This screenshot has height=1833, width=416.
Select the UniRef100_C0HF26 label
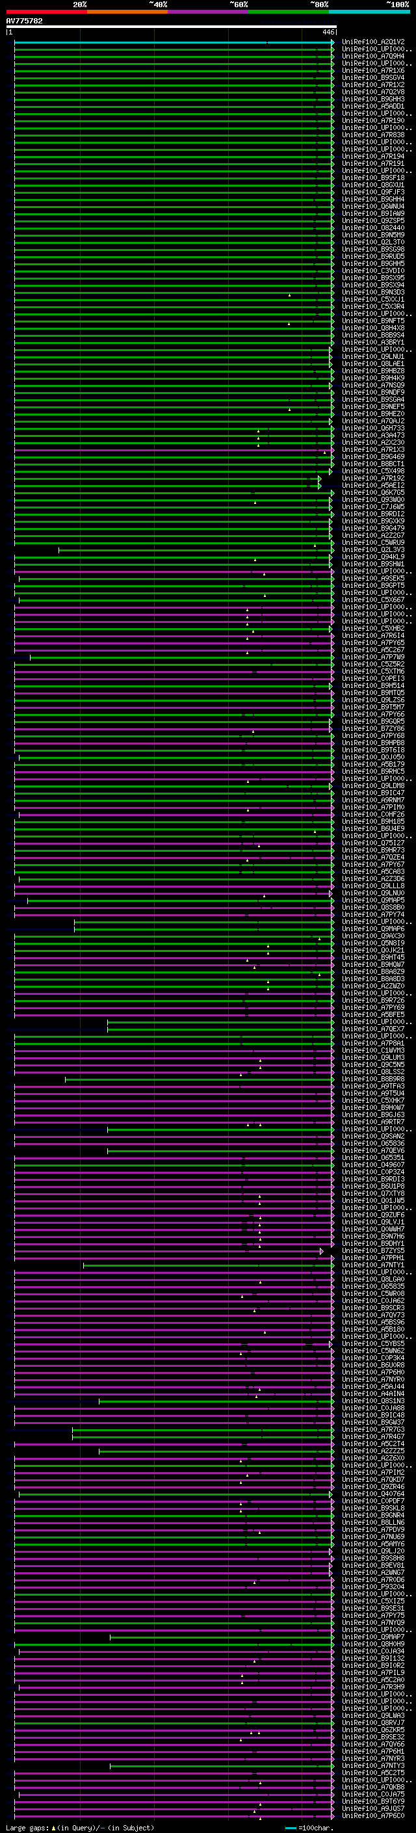coord(373,815)
